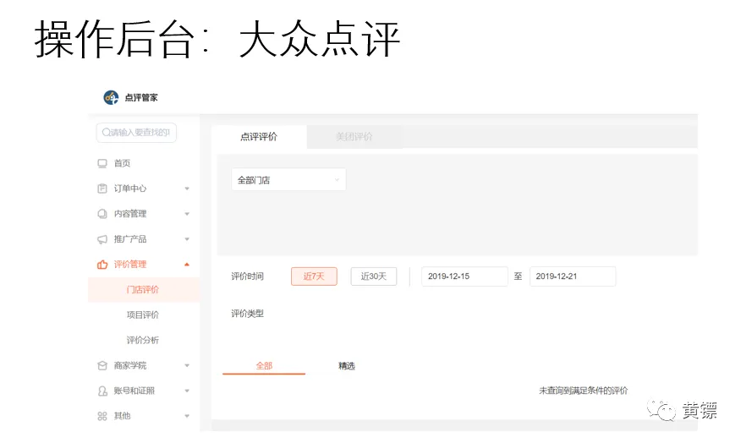Open the 全部门店 store dropdown
Screen dimensions: 741x443
click(288, 180)
